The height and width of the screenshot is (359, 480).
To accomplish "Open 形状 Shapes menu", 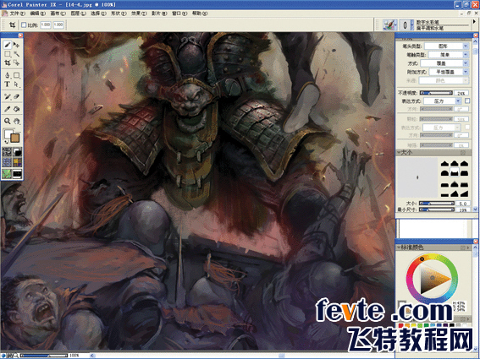I will pyautogui.click(x=119, y=14).
